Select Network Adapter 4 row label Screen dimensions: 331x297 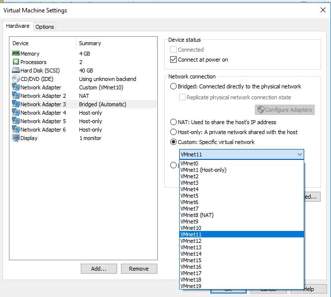point(43,113)
